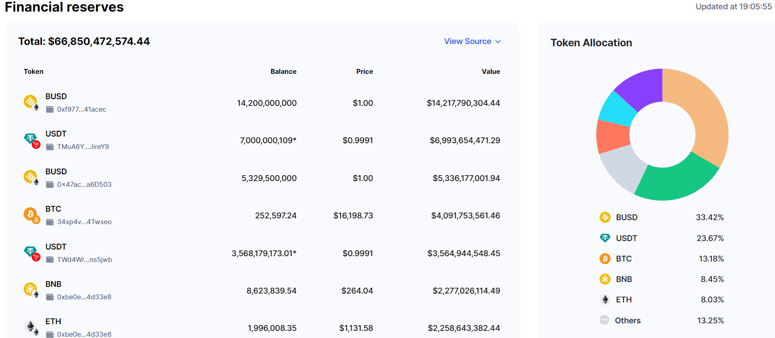Click wallet icon in the ETH row
Image resolution: width=775 pixels, height=338 pixels.
click(50, 334)
